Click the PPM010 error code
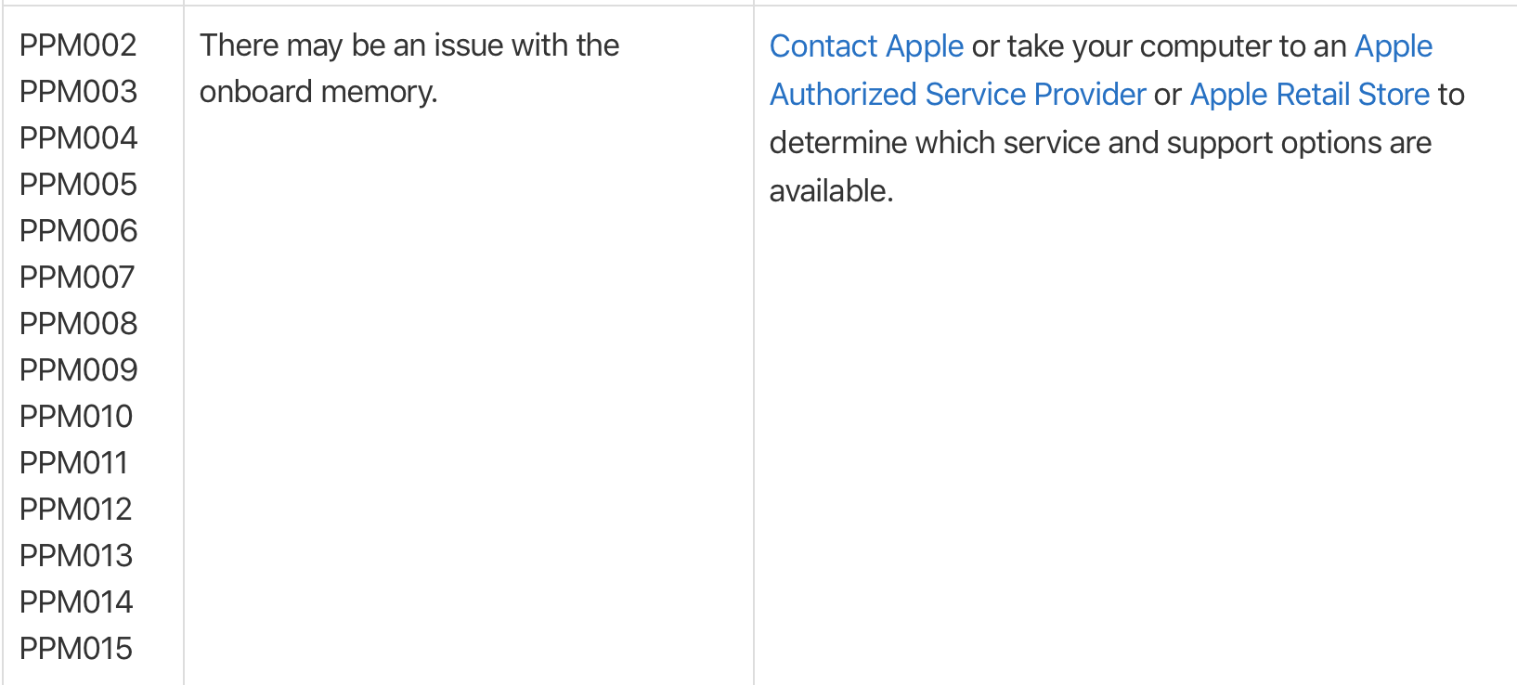Viewport: 1517px width, 685px height. click(x=76, y=417)
